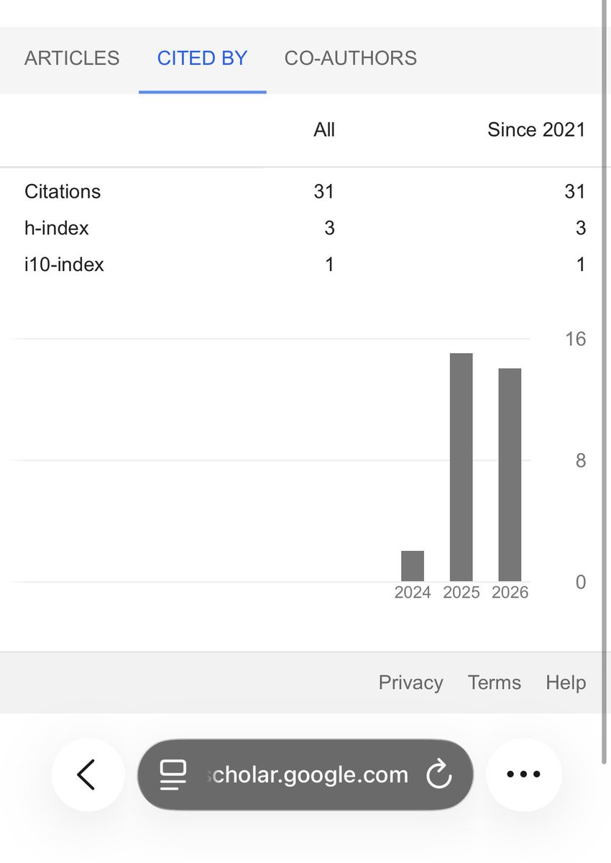Select the 2025 citations bar
The image size is (611, 863).
[x=461, y=467]
